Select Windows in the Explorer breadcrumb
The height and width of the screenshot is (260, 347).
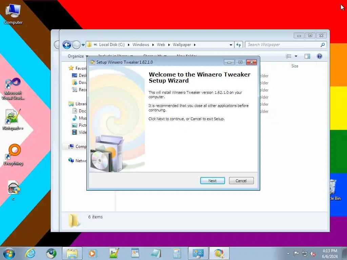click(141, 45)
